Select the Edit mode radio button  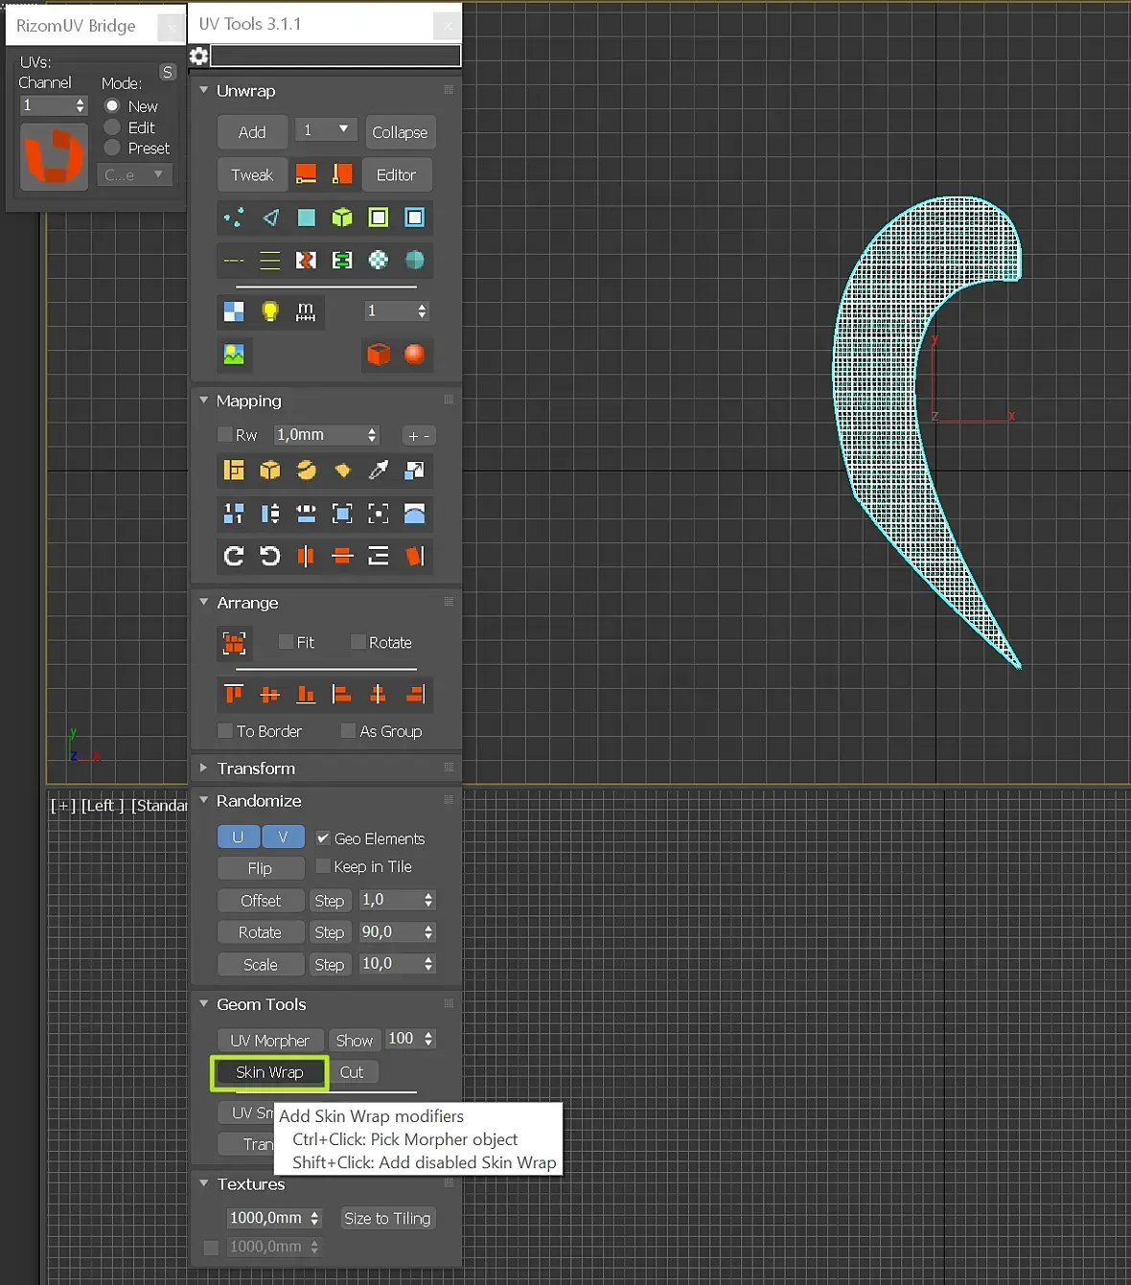tap(112, 127)
